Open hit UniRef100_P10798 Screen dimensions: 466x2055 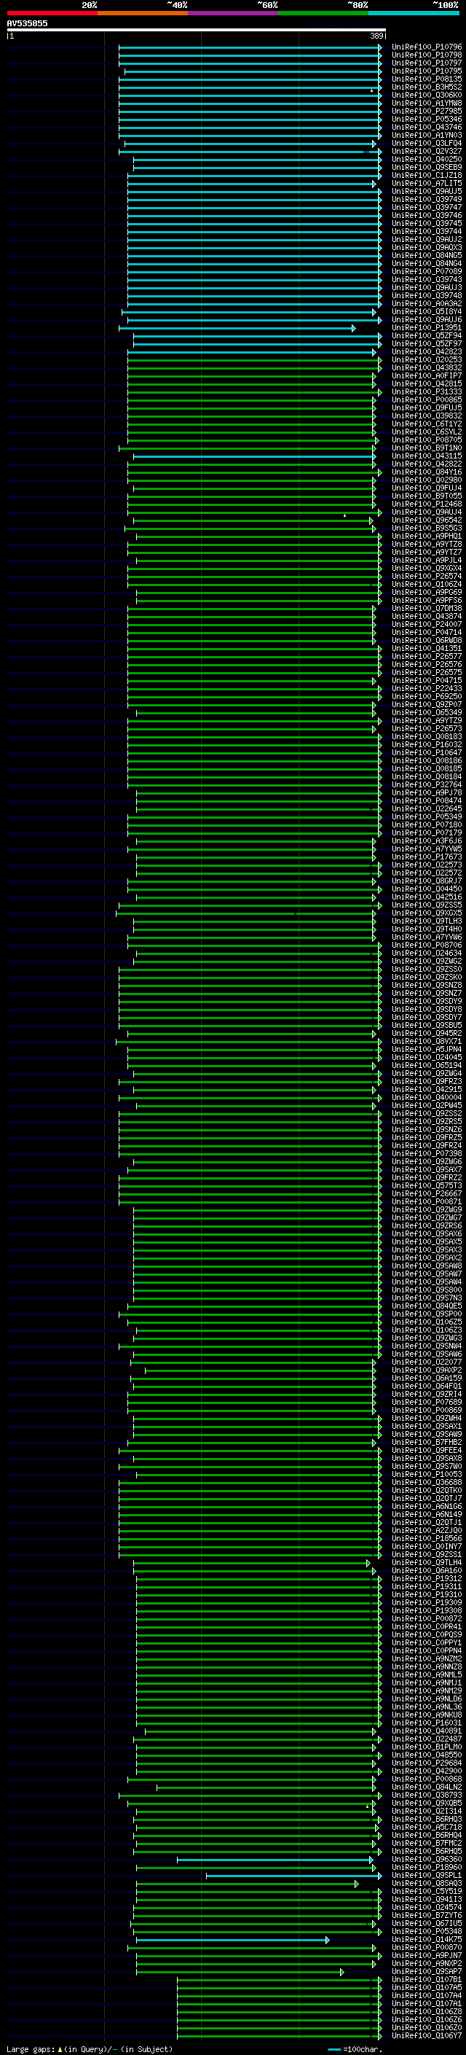click(427, 55)
